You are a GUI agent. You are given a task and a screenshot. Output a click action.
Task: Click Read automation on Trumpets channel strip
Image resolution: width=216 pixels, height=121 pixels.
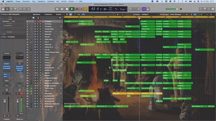point(7,86)
